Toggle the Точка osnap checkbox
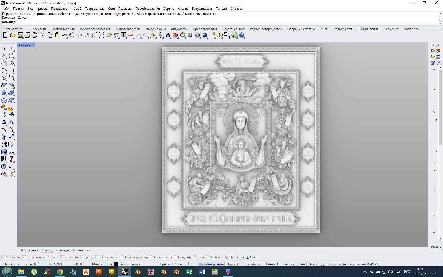The image size is (443, 277). tap(47, 257)
